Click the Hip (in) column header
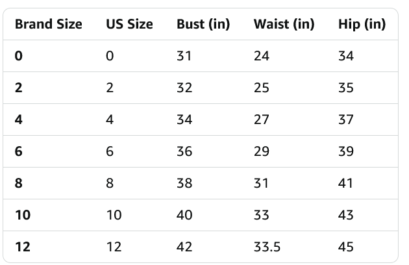This screenshot has width=409, height=265. [362, 25]
